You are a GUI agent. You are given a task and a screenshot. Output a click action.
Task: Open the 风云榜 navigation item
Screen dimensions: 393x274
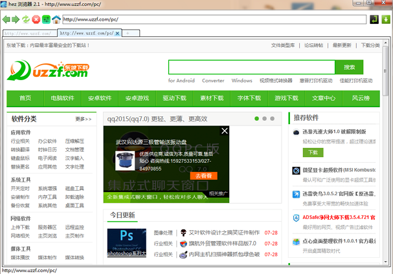point(361,98)
